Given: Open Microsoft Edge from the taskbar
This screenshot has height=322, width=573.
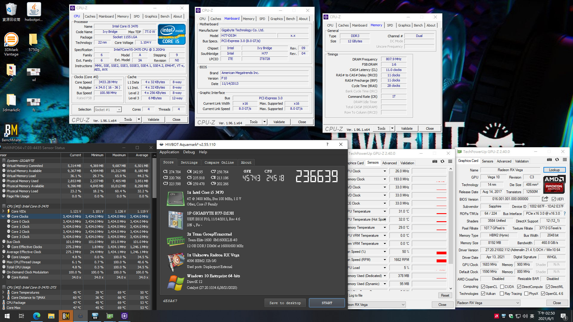Looking at the screenshot, I should [x=36, y=316].
